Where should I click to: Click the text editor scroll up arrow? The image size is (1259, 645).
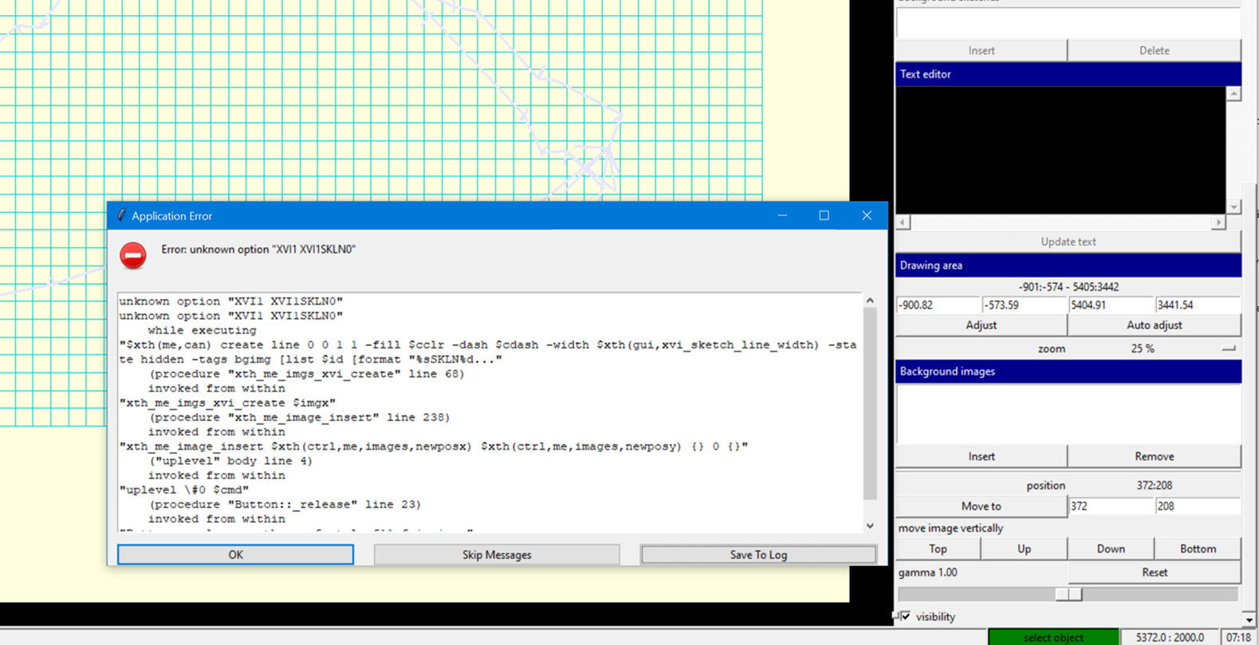point(1233,94)
